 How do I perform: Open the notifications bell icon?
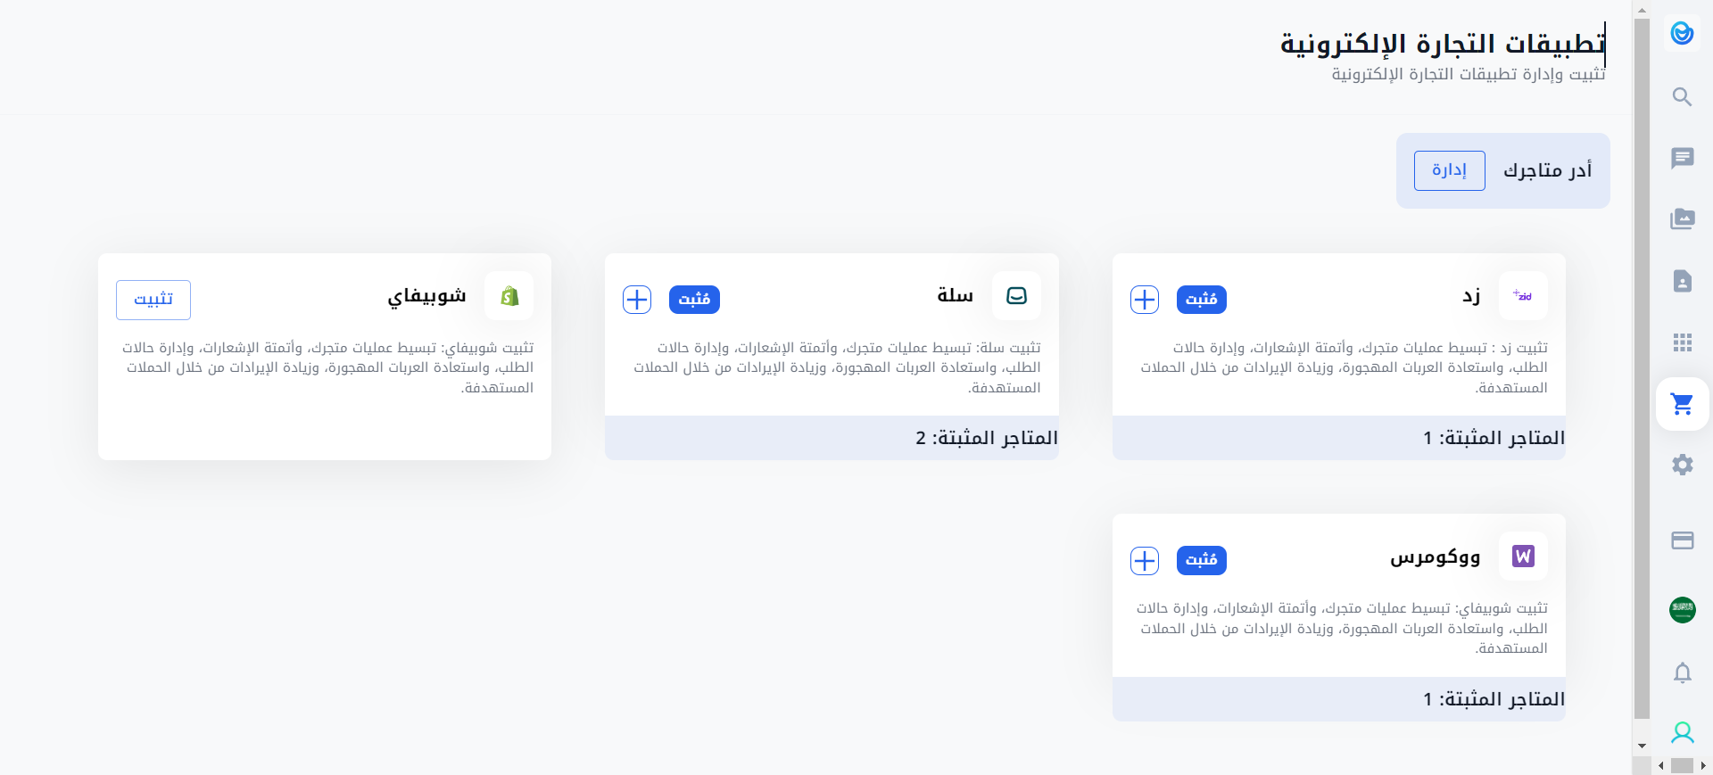(x=1682, y=672)
